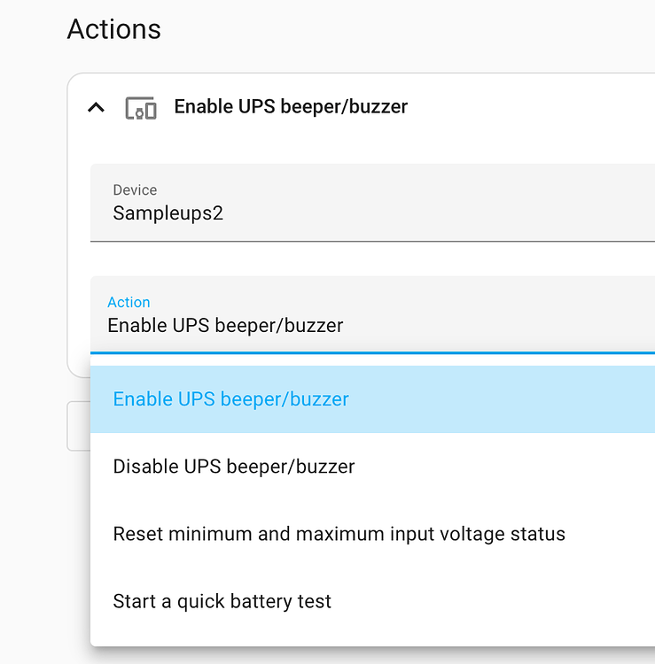Click empty space between Device and Action fields

pyautogui.click(x=372, y=259)
